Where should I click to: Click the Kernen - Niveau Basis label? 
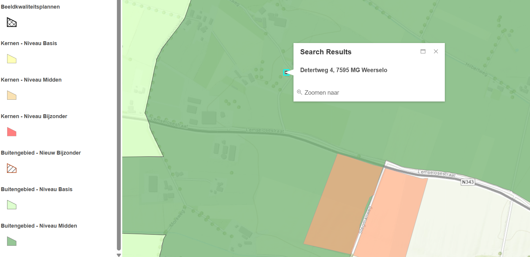pyautogui.click(x=29, y=43)
